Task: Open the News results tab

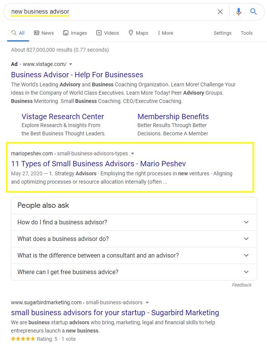Action: [x=44, y=33]
